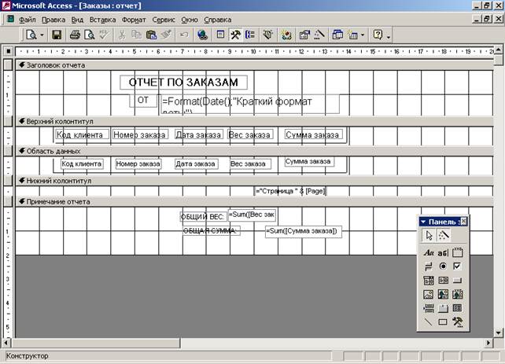Viewport: 505px width, 364px height.
Task: Select the =Sum([Сумма заказа]) text box
Action: (303, 232)
